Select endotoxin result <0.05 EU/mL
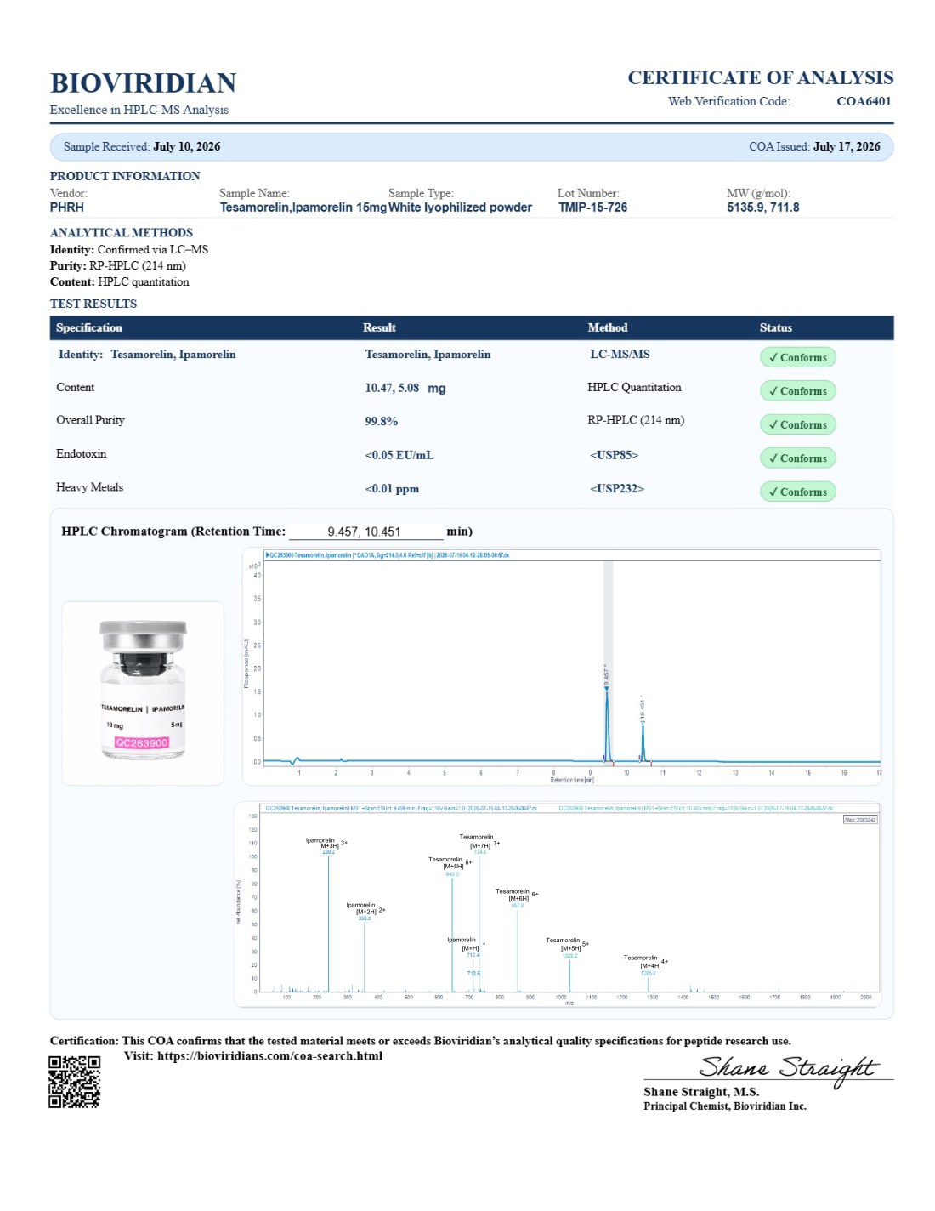The image size is (935, 1211). (399, 455)
